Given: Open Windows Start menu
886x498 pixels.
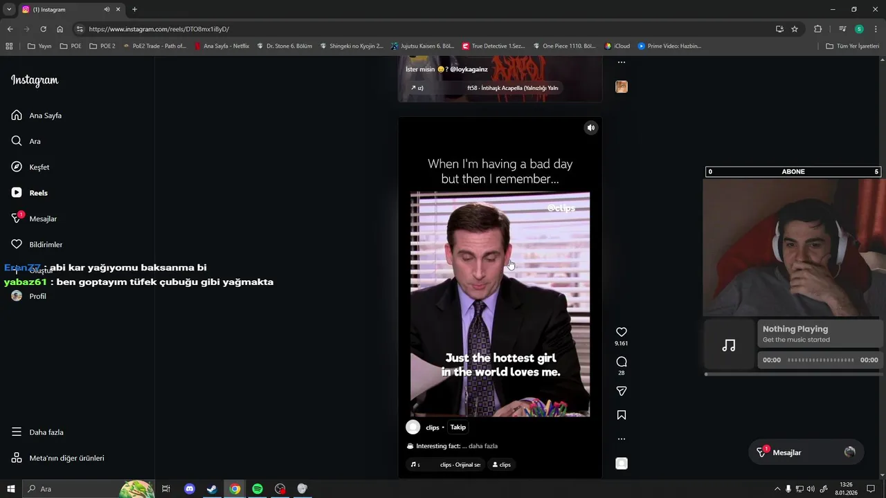Looking at the screenshot, I should coord(10,489).
